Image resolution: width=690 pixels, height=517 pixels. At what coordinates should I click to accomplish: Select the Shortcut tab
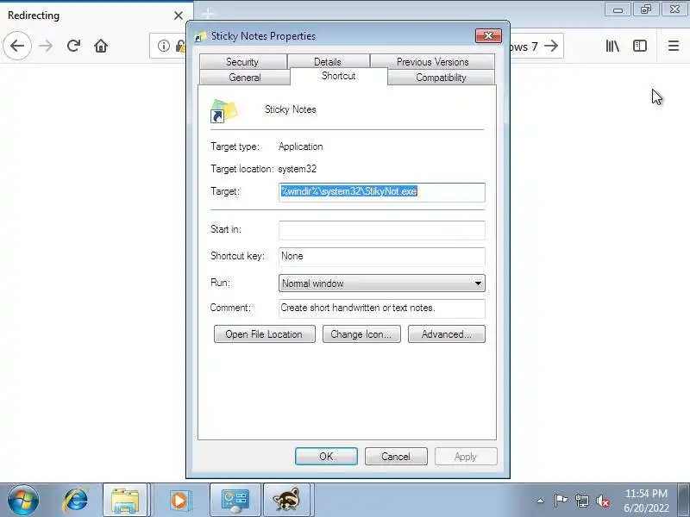[338, 76]
